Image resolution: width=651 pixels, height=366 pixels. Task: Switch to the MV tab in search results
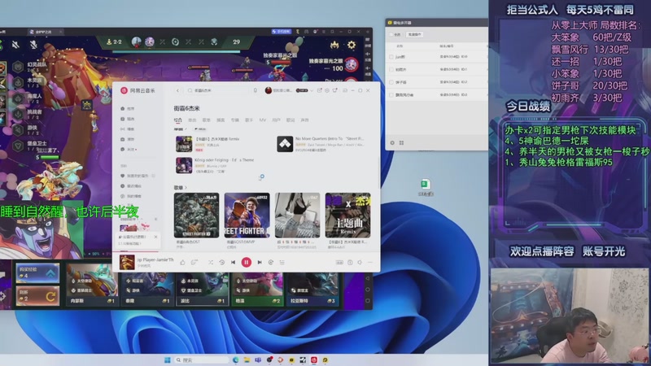(x=262, y=120)
